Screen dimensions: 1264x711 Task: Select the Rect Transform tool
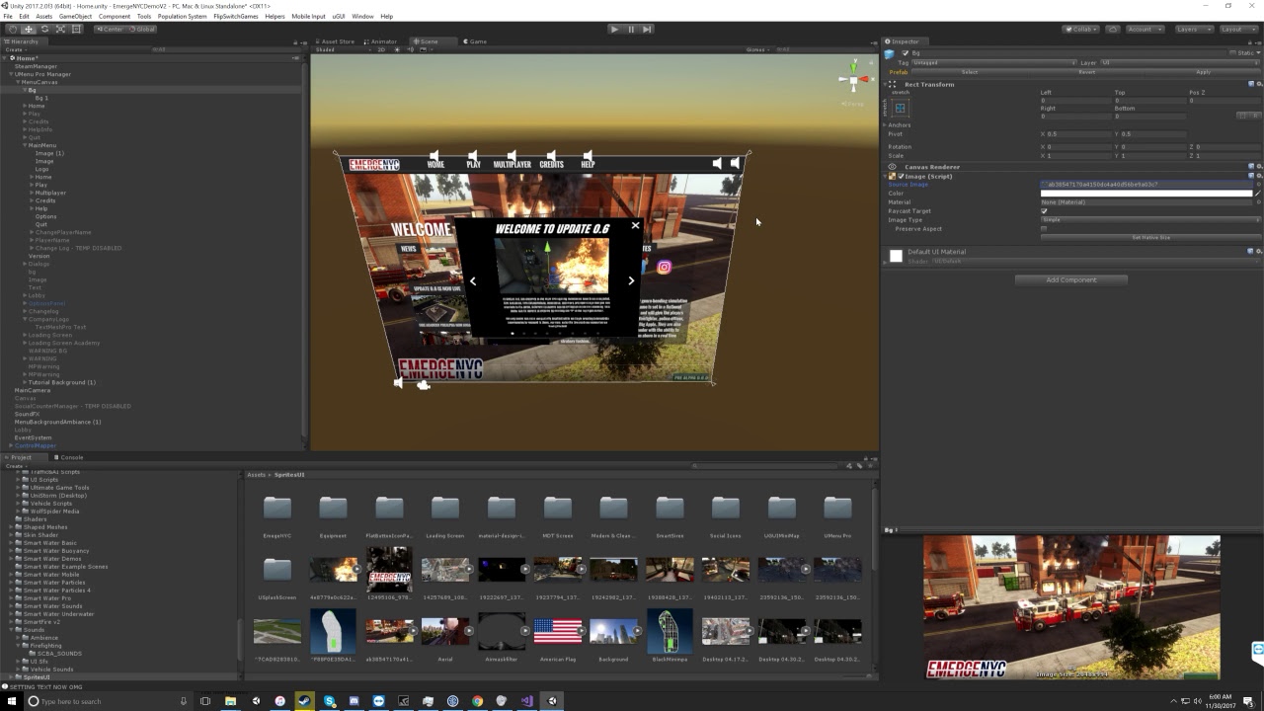point(76,29)
